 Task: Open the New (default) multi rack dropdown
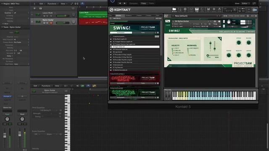coord(196,16)
